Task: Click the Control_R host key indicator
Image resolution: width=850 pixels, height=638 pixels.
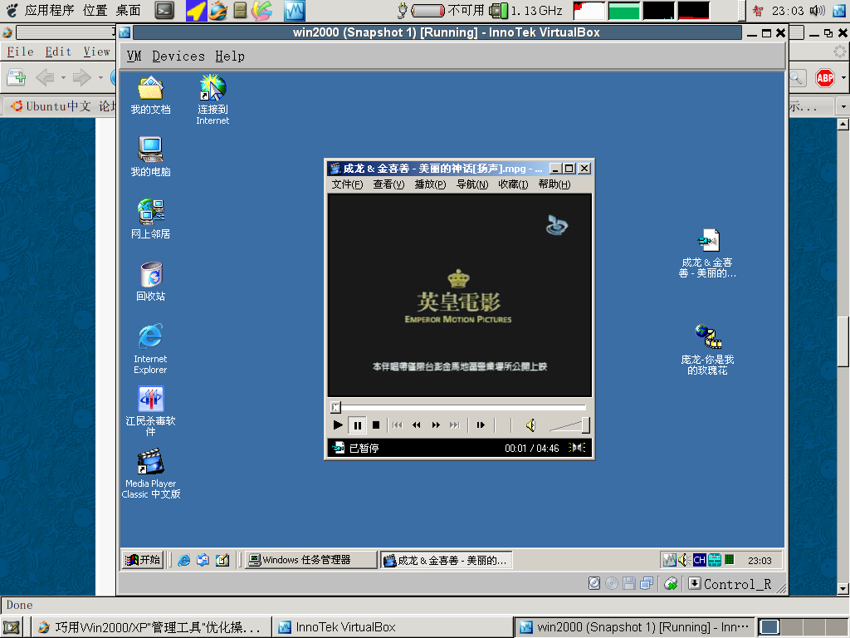Action: tap(730, 584)
